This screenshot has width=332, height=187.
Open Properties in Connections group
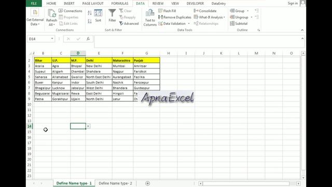pyautogui.click(x=68, y=17)
